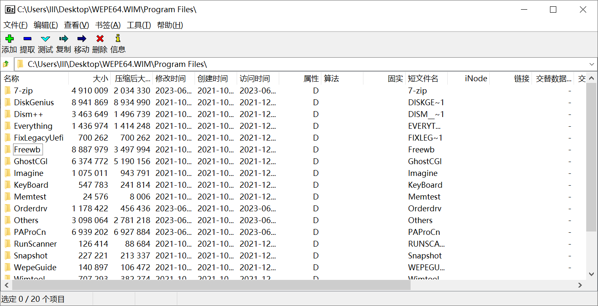598x306 pixels.
Task: Sort by 压缩后大小 column header
Action: [131, 79]
